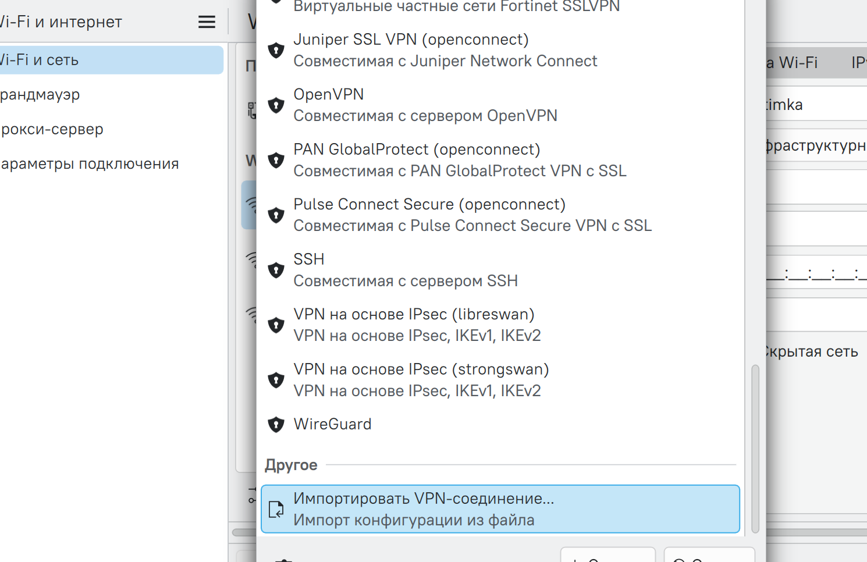Click the PAN GlobalProtect shield icon
The height and width of the screenshot is (562, 867).
pyautogui.click(x=276, y=160)
